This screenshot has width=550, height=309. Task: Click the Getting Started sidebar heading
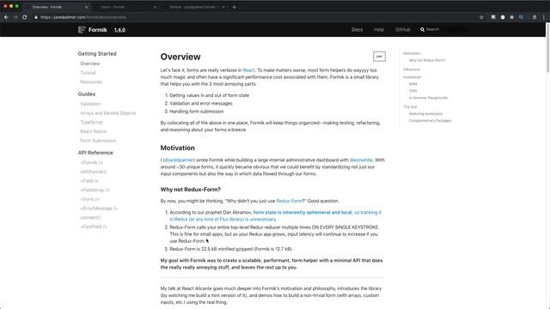click(x=97, y=54)
